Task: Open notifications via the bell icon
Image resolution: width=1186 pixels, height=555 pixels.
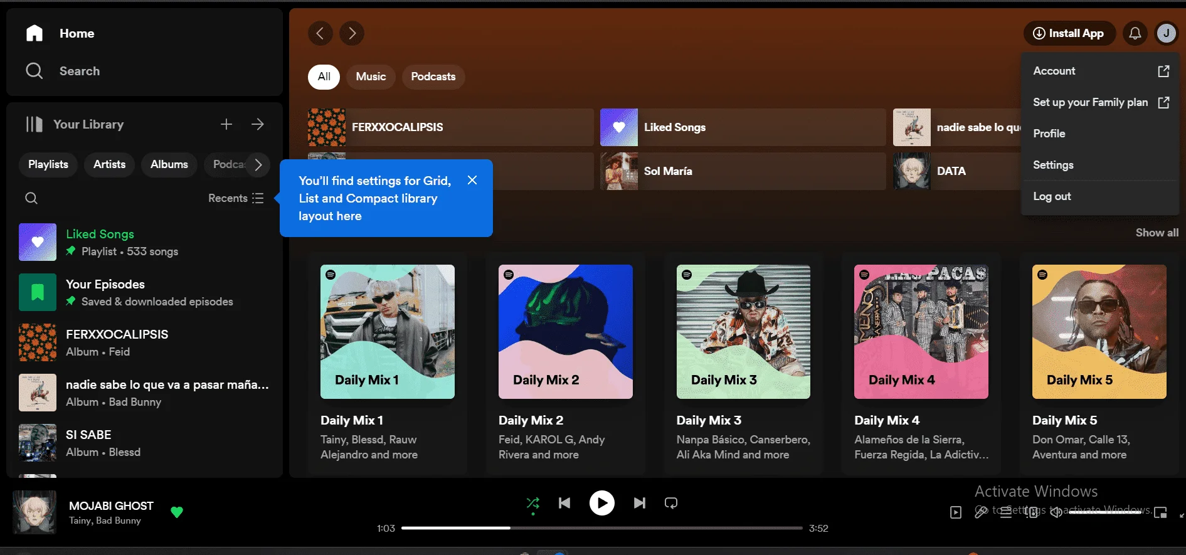Action: click(1135, 33)
